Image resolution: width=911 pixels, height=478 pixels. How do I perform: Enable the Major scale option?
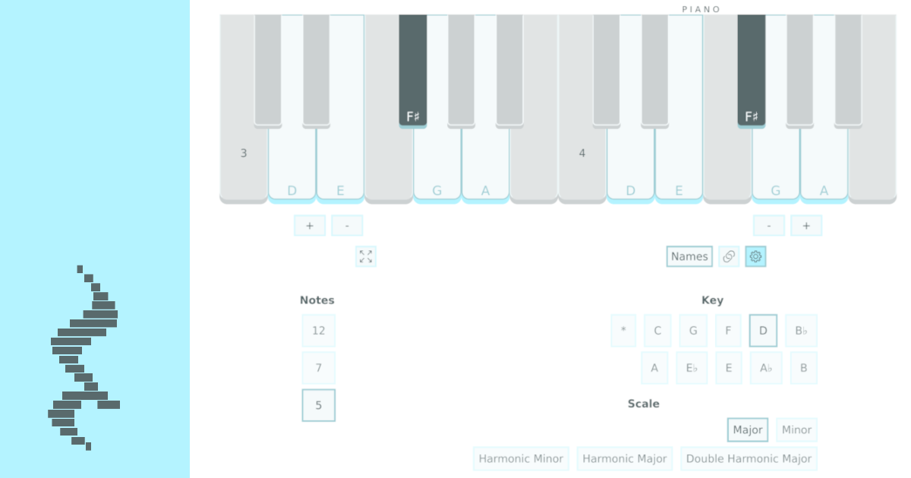click(747, 429)
